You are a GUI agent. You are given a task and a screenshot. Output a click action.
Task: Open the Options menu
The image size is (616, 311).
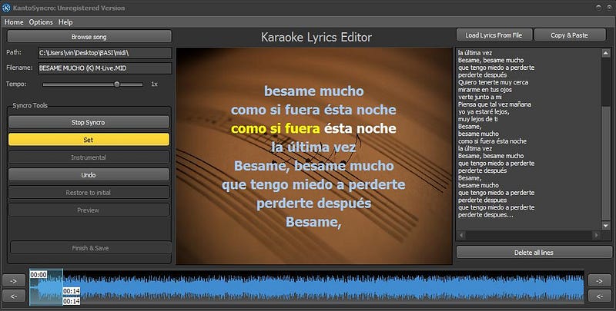[x=41, y=22]
